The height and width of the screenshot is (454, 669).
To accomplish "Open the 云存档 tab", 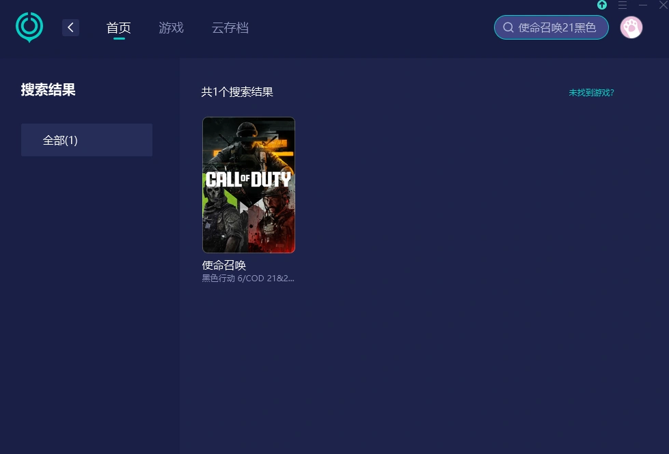I will (x=230, y=27).
